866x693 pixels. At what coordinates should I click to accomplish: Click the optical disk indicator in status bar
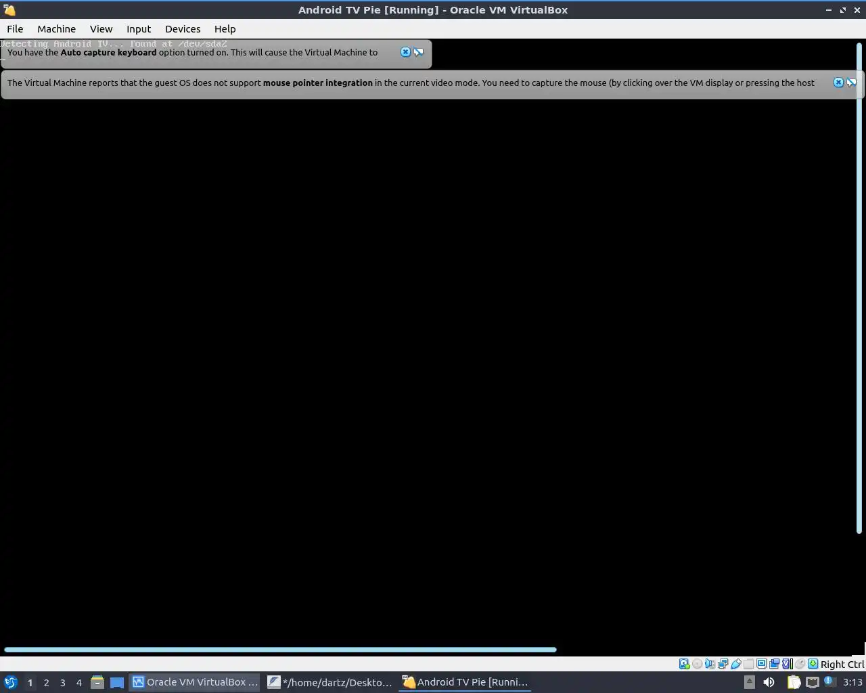coord(697,664)
